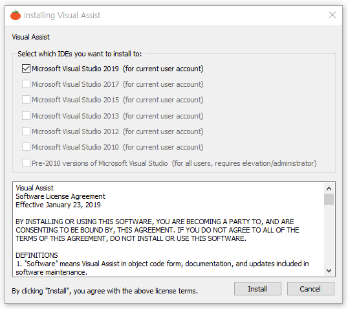348x309 pixels.
Task: Click 'Software License Agreement' line
Action: click(x=60, y=196)
